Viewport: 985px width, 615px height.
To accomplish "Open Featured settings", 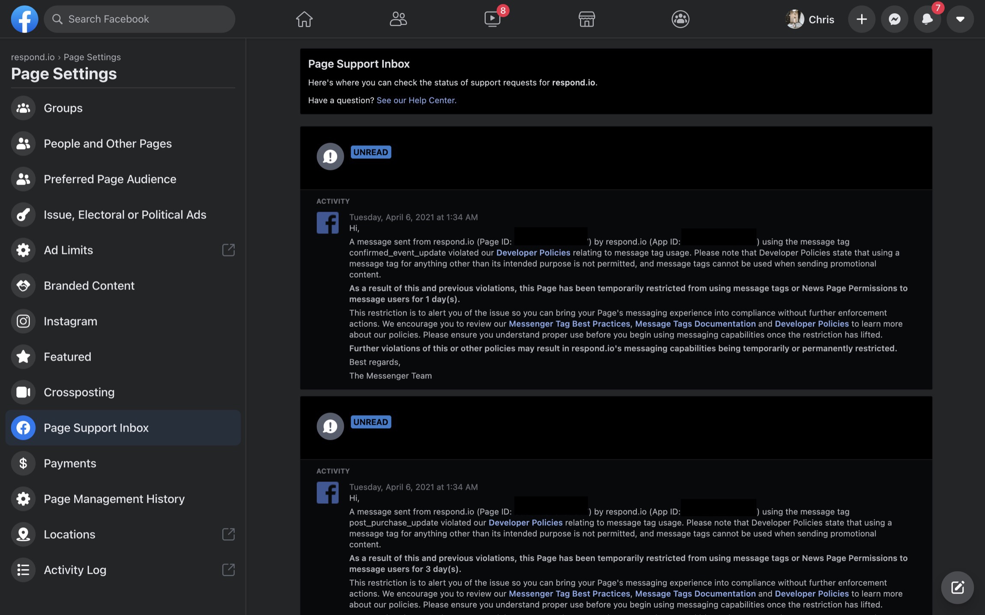I will [x=123, y=357].
